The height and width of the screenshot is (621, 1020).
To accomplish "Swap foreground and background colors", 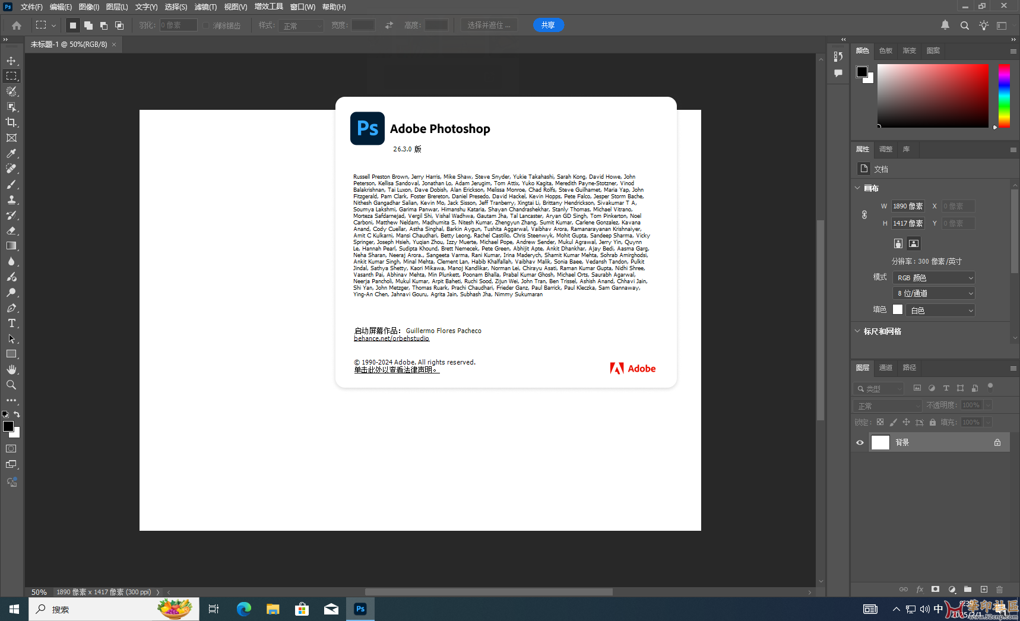I will pyautogui.click(x=17, y=414).
